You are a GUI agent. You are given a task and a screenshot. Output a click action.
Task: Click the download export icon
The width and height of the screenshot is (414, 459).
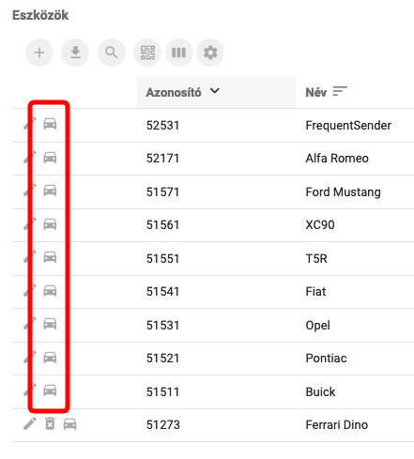(75, 53)
